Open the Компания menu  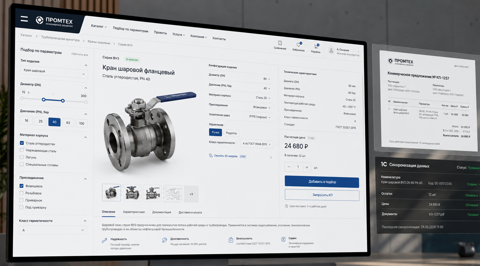click(x=199, y=37)
